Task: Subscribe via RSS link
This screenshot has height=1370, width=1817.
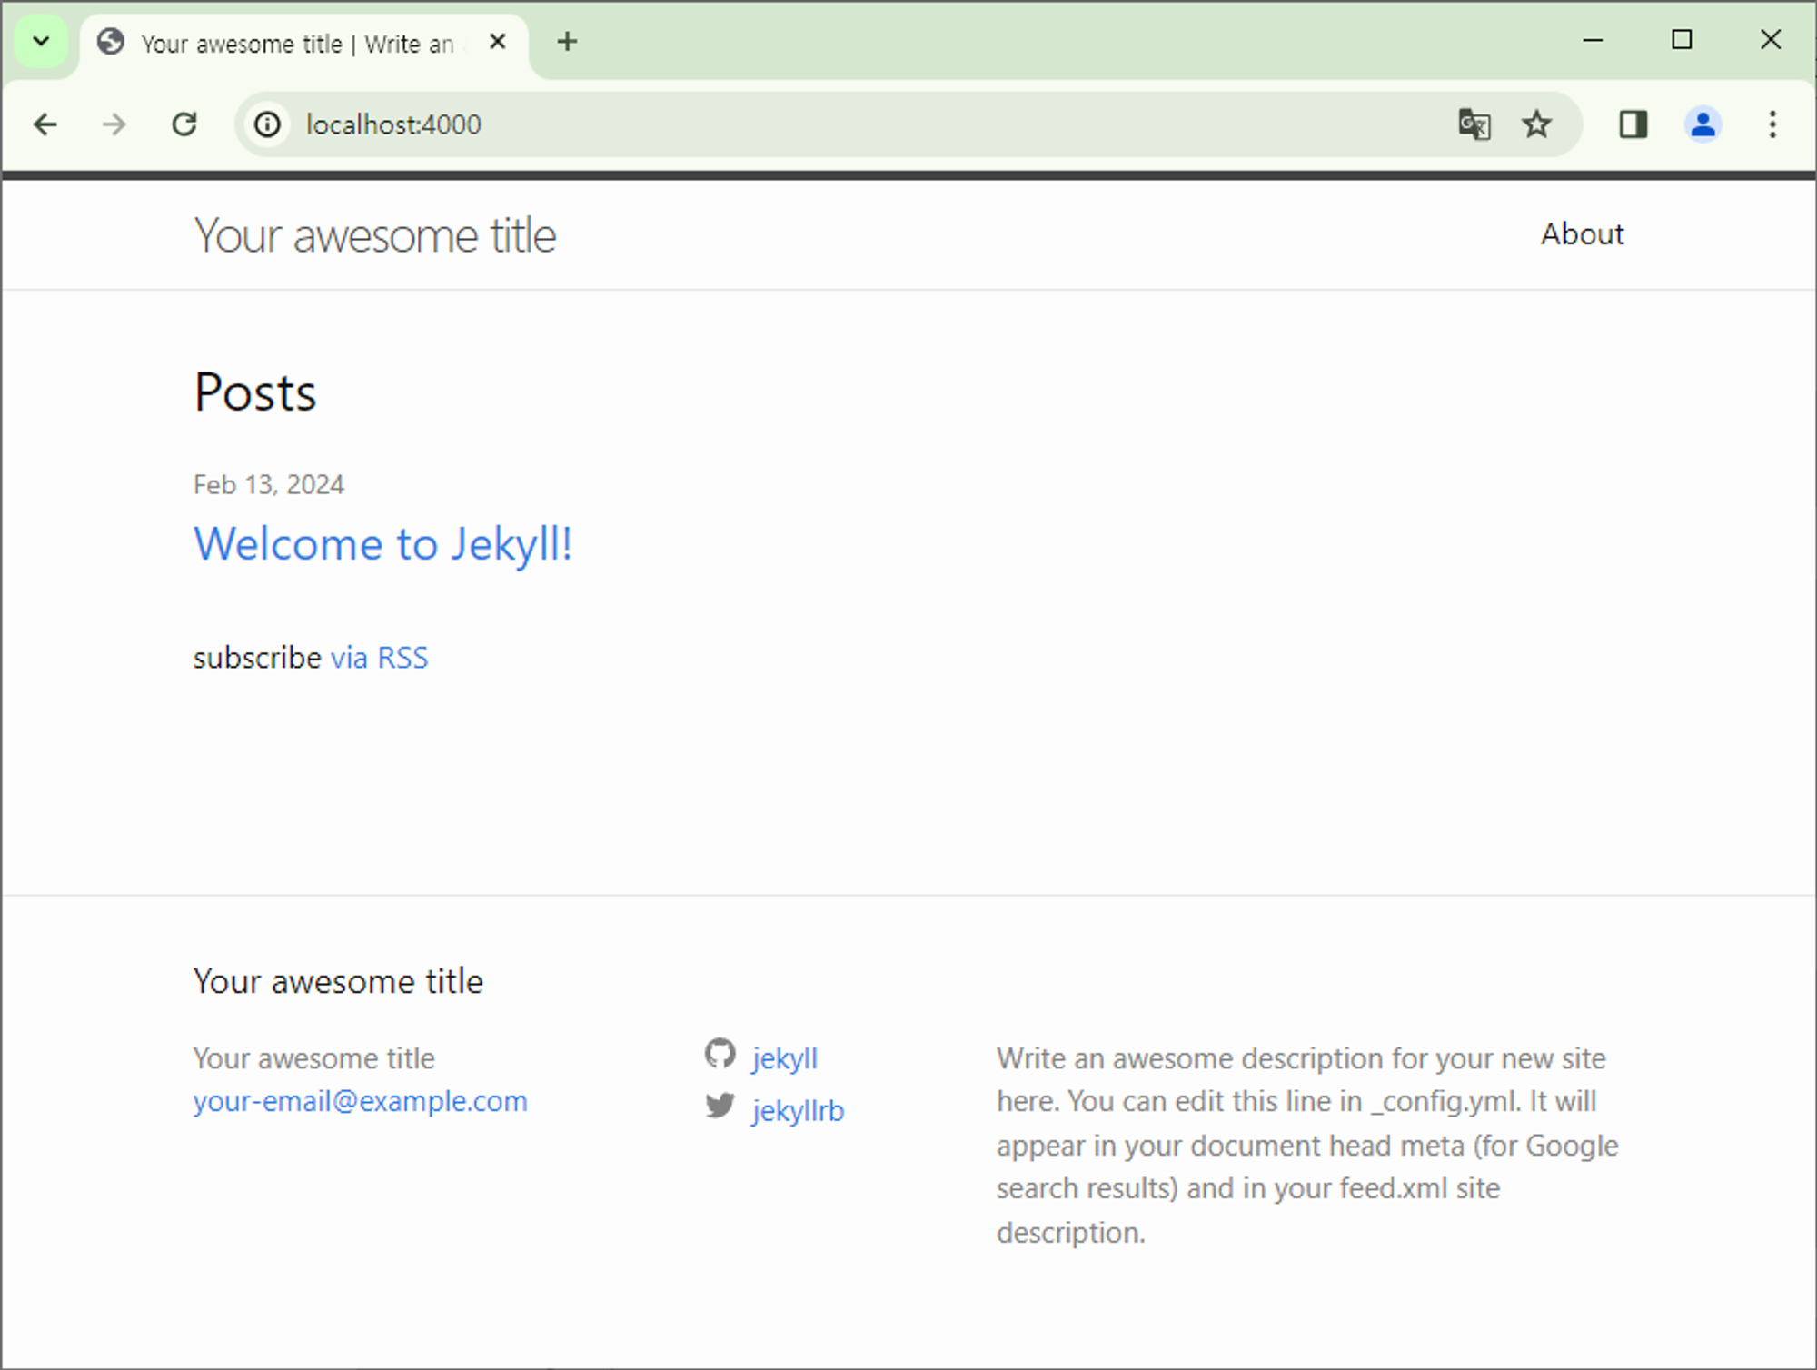Action: click(379, 657)
